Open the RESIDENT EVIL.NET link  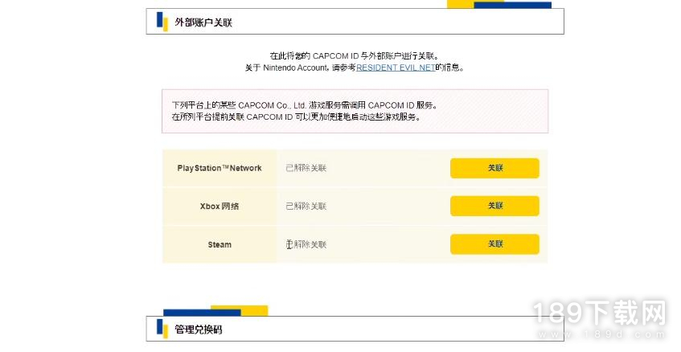tap(396, 68)
